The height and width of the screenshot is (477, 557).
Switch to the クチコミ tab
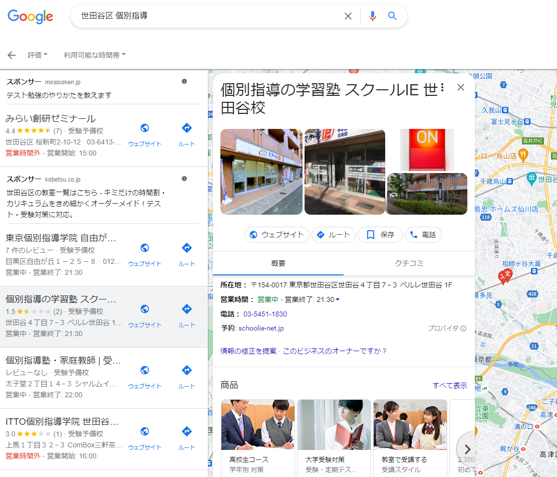point(409,263)
